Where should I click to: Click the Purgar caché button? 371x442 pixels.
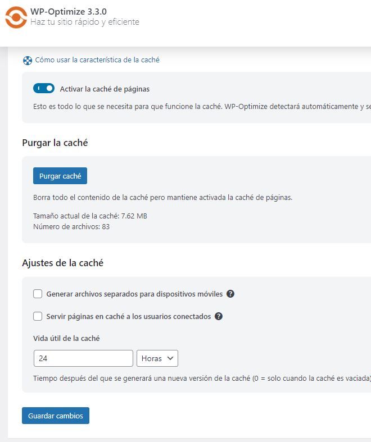tap(60, 176)
